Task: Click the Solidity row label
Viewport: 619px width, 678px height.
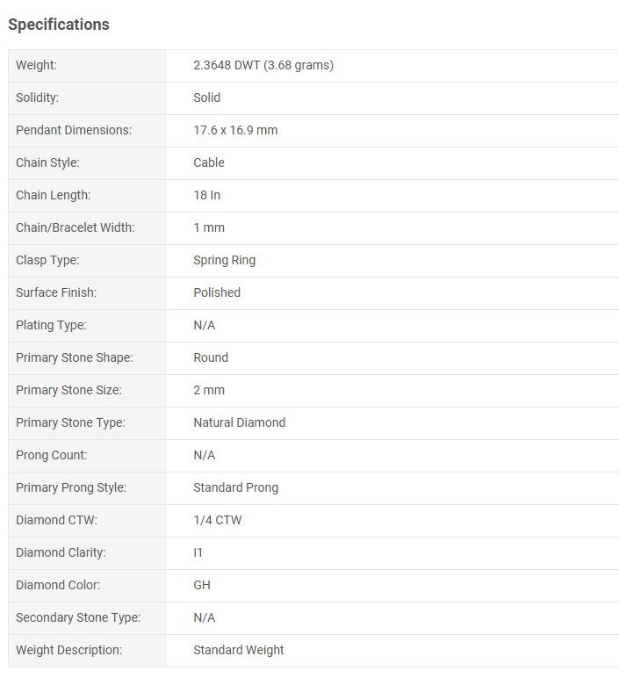Action: pos(38,97)
